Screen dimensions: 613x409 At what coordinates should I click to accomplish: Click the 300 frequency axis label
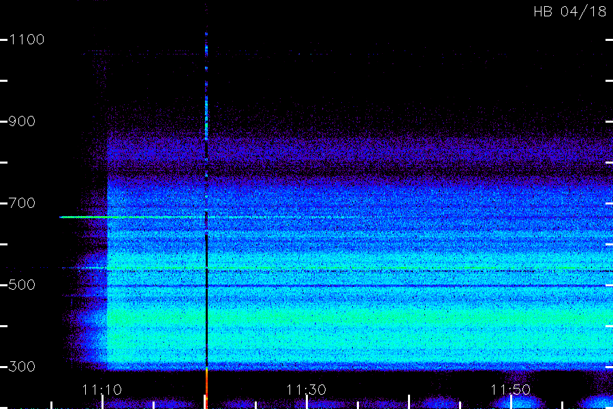[22, 367]
